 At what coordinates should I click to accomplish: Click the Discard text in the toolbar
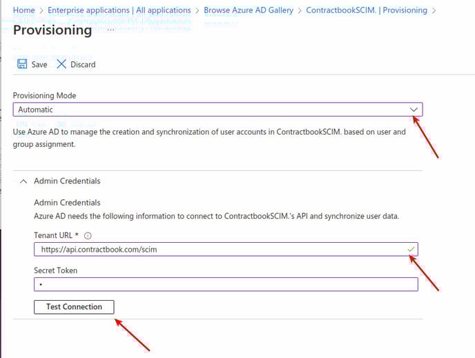(x=83, y=65)
